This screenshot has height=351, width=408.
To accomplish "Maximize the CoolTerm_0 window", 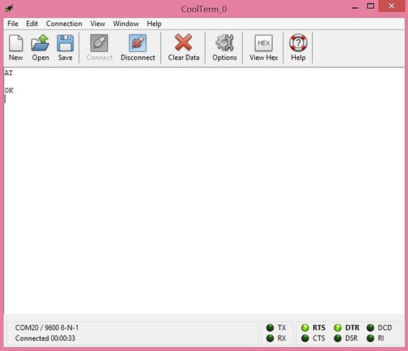I will (371, 6).
